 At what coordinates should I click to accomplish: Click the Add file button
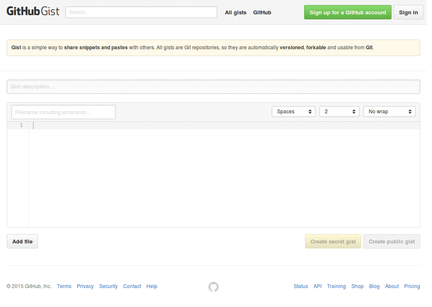[22, 241]
